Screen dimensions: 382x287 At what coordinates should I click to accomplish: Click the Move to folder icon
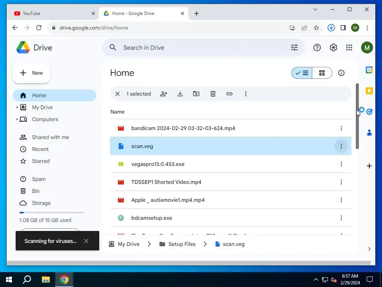pyautogui.click(x=196, y=94)
